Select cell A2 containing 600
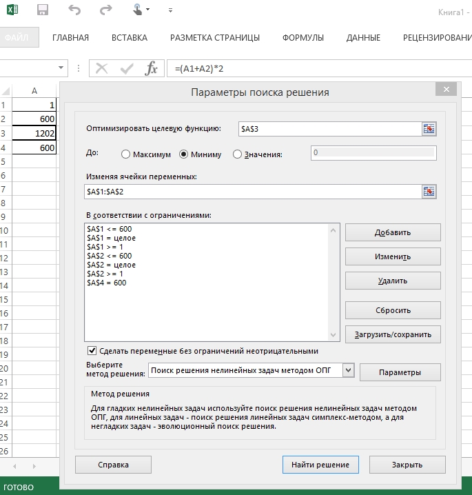 34,119
